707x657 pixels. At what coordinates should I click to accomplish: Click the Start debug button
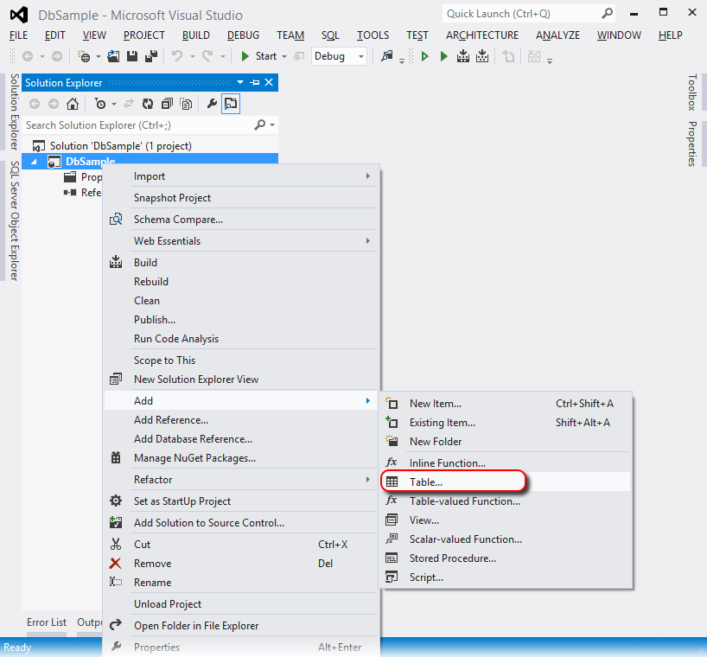tap(258, 56)
